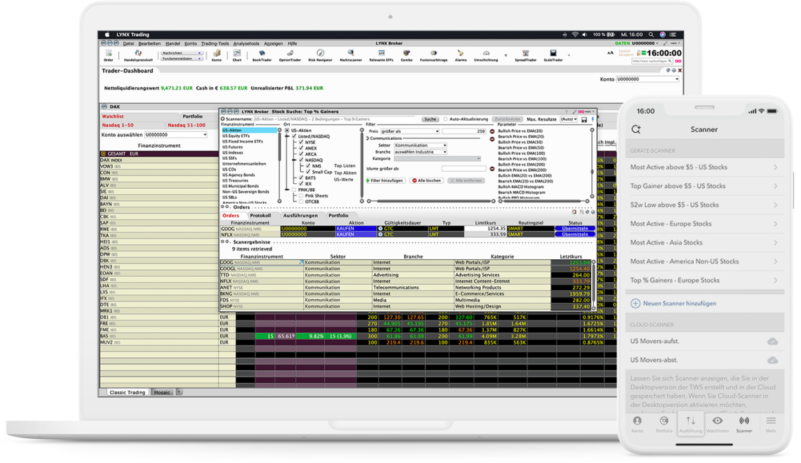Tap cloud icon beside US Movers-aufst.

(773, 341)
